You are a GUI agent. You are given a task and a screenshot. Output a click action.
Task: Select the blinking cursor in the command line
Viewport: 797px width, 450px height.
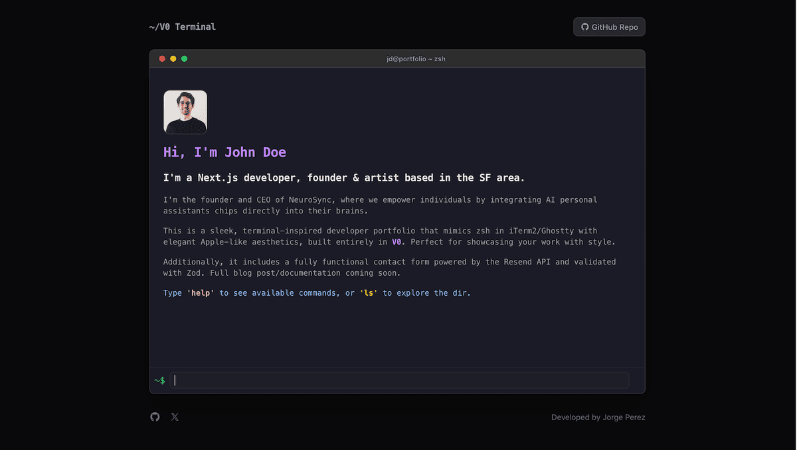[x=175, y=380]
